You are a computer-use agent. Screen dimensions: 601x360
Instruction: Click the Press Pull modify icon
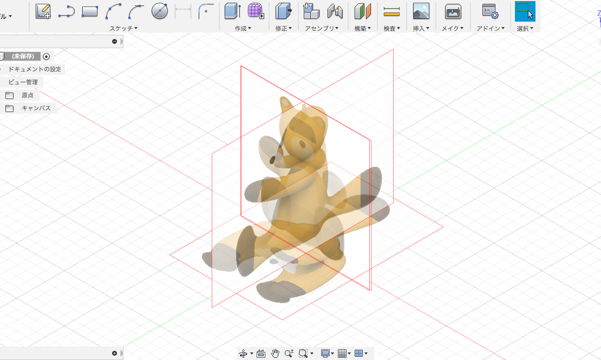pos(283,11)
